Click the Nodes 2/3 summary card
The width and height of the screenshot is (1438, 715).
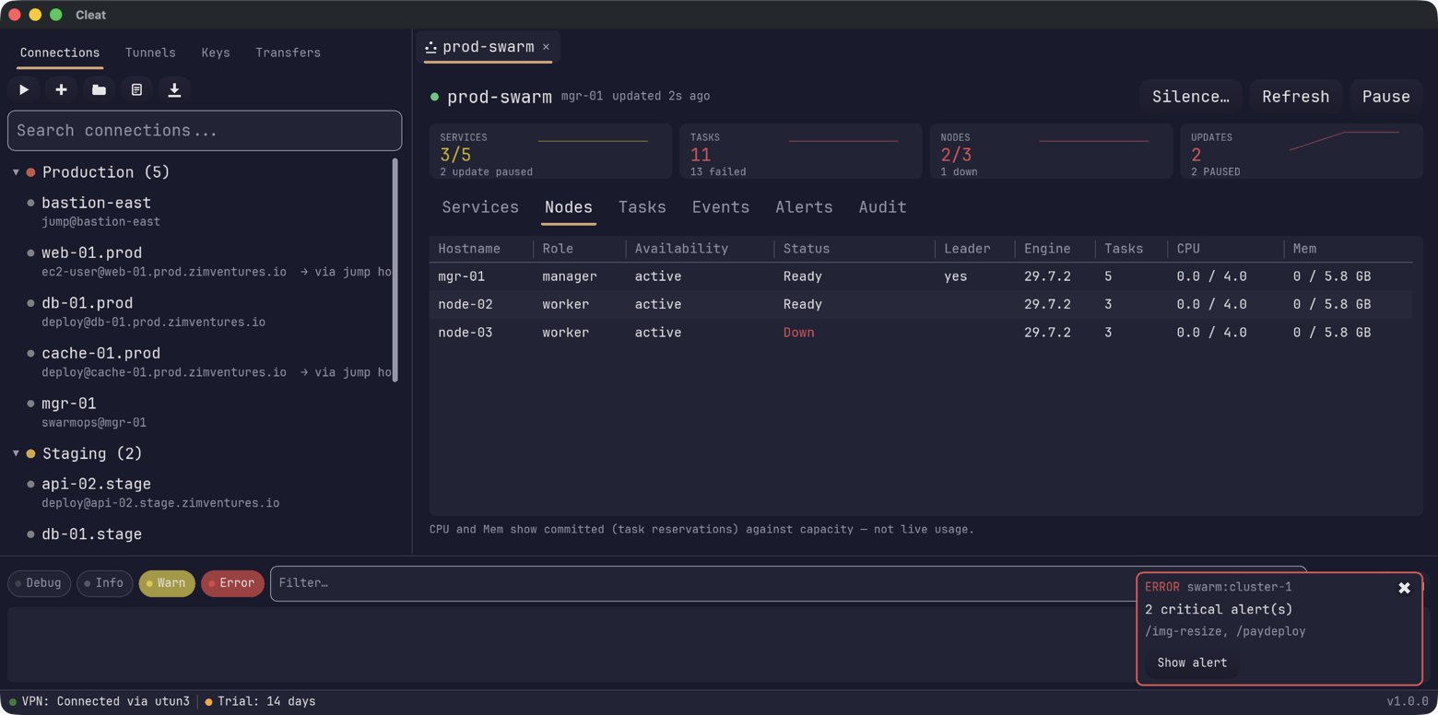tap(1051, 151)
